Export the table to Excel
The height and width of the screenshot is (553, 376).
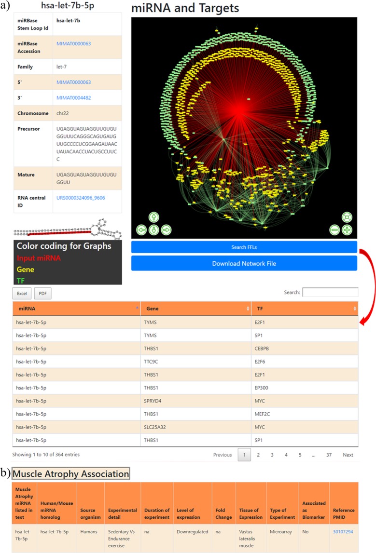click(22, 293)
